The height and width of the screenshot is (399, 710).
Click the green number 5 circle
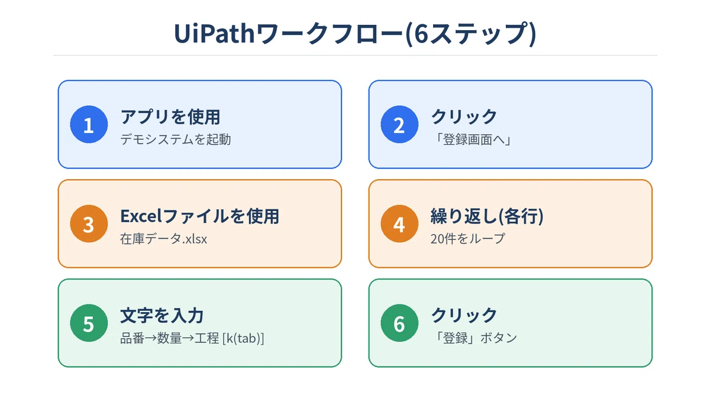click(x=89, y=323)
